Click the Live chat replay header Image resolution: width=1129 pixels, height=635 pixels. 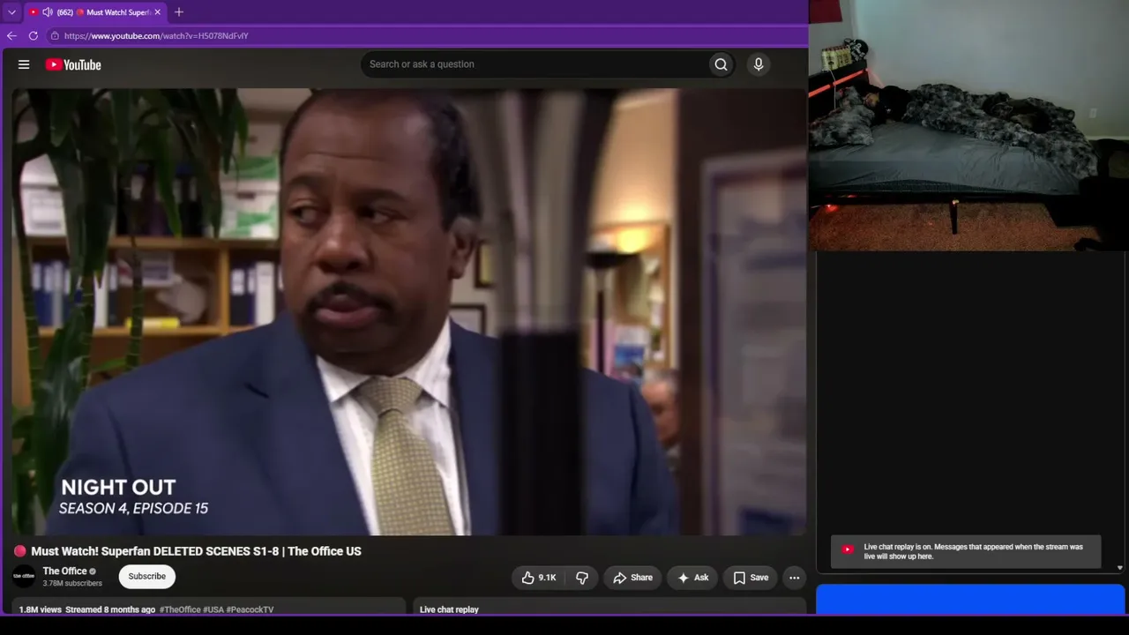coord(449,609)
